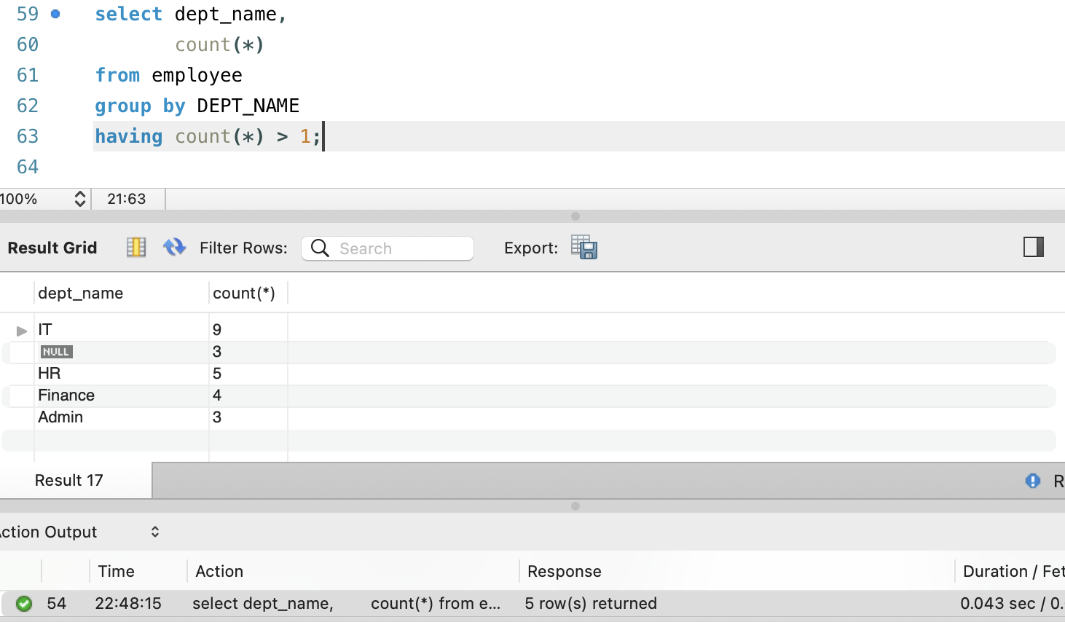
Task: Select the NULL dept_name cell
Action: (121, 352)
